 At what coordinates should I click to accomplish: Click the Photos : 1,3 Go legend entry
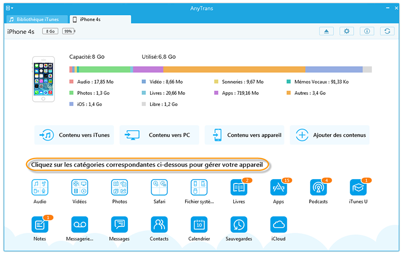point(90,93)
